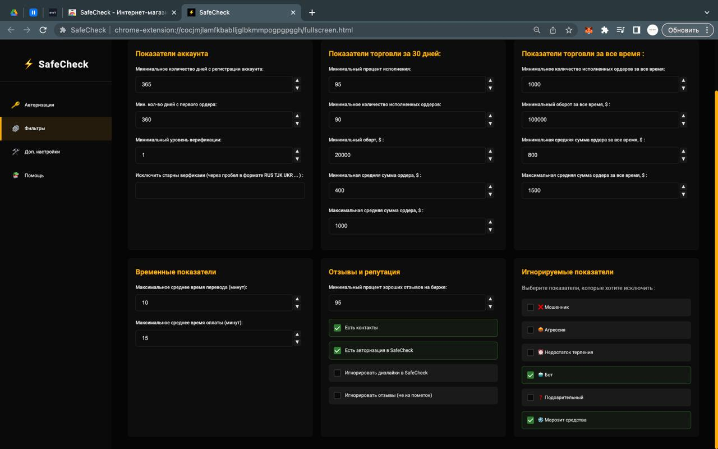Open the Chrome extensions puzzle icon
Screen dimensions: 718x449
(x=605, y=30)
